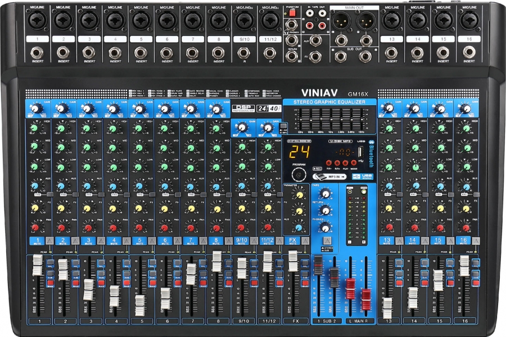Click the L/R output level meter
The image size is (506, 337).
point(356,218)
